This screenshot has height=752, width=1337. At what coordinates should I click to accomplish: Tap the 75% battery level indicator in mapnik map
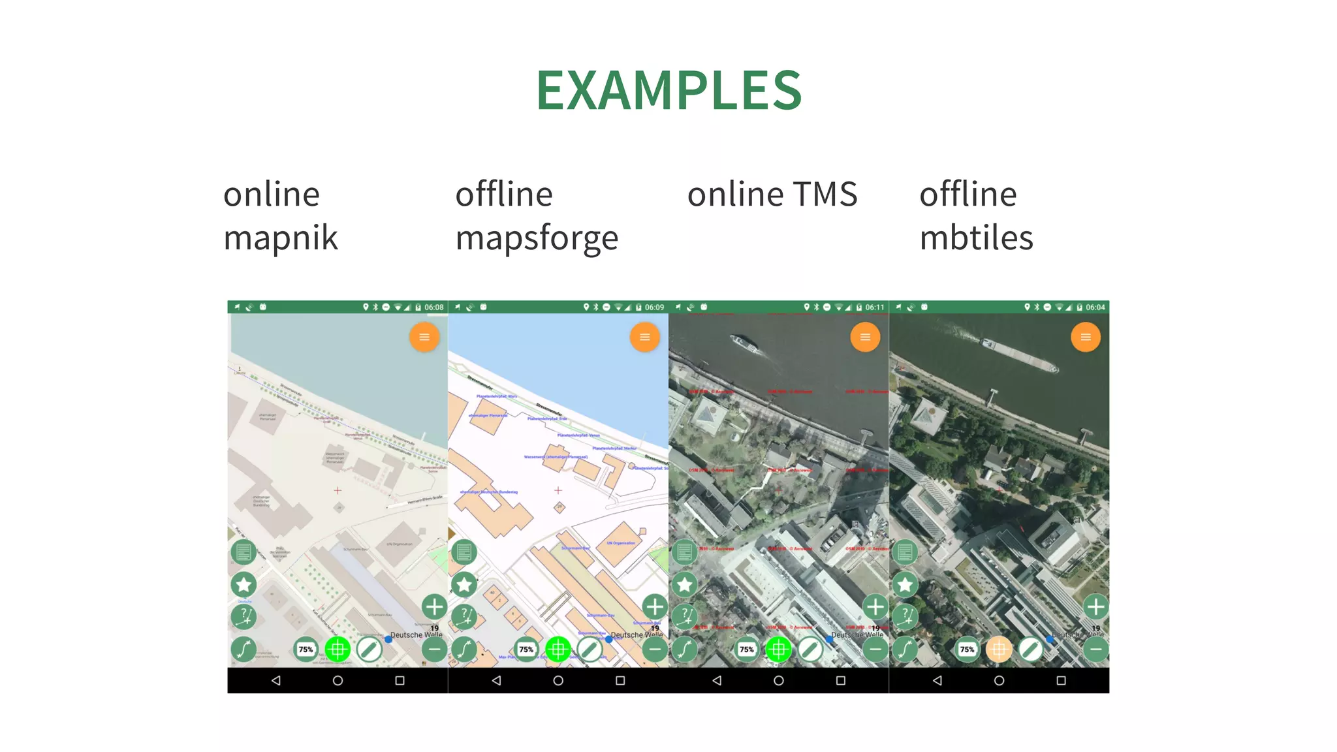(306, 649)
